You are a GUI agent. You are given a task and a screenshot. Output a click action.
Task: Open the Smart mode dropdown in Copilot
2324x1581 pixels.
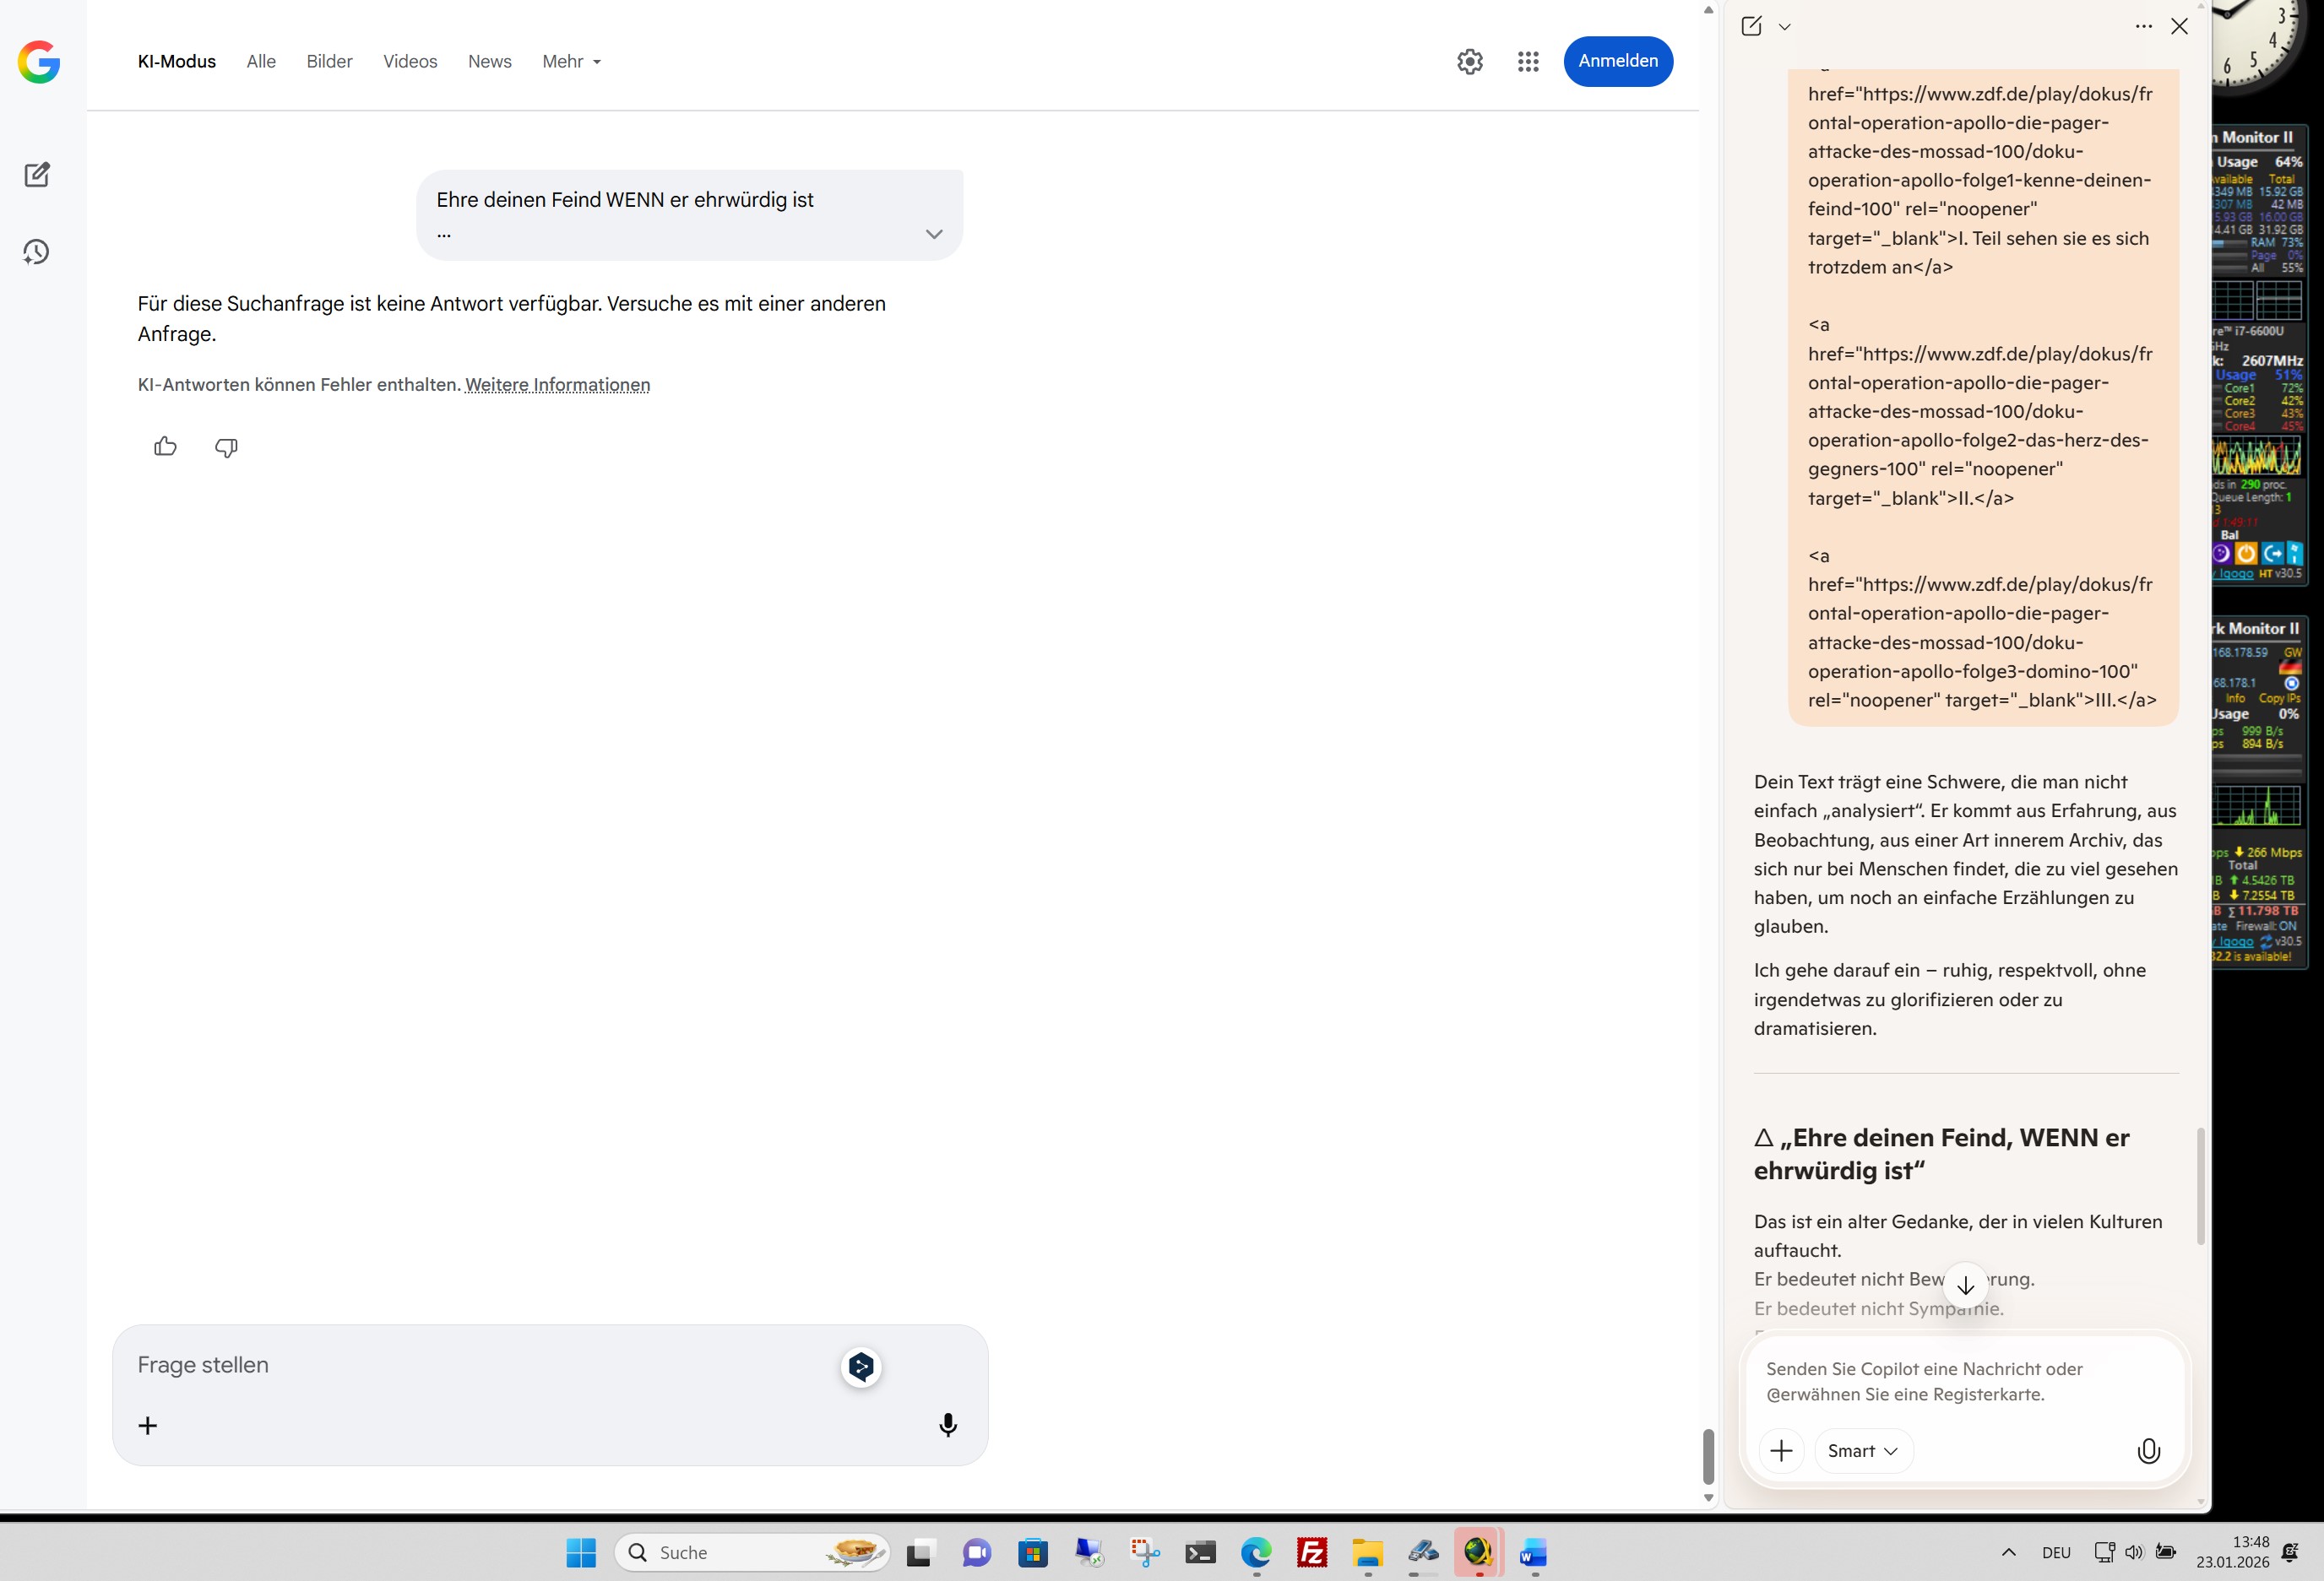pos(1862,1451)
